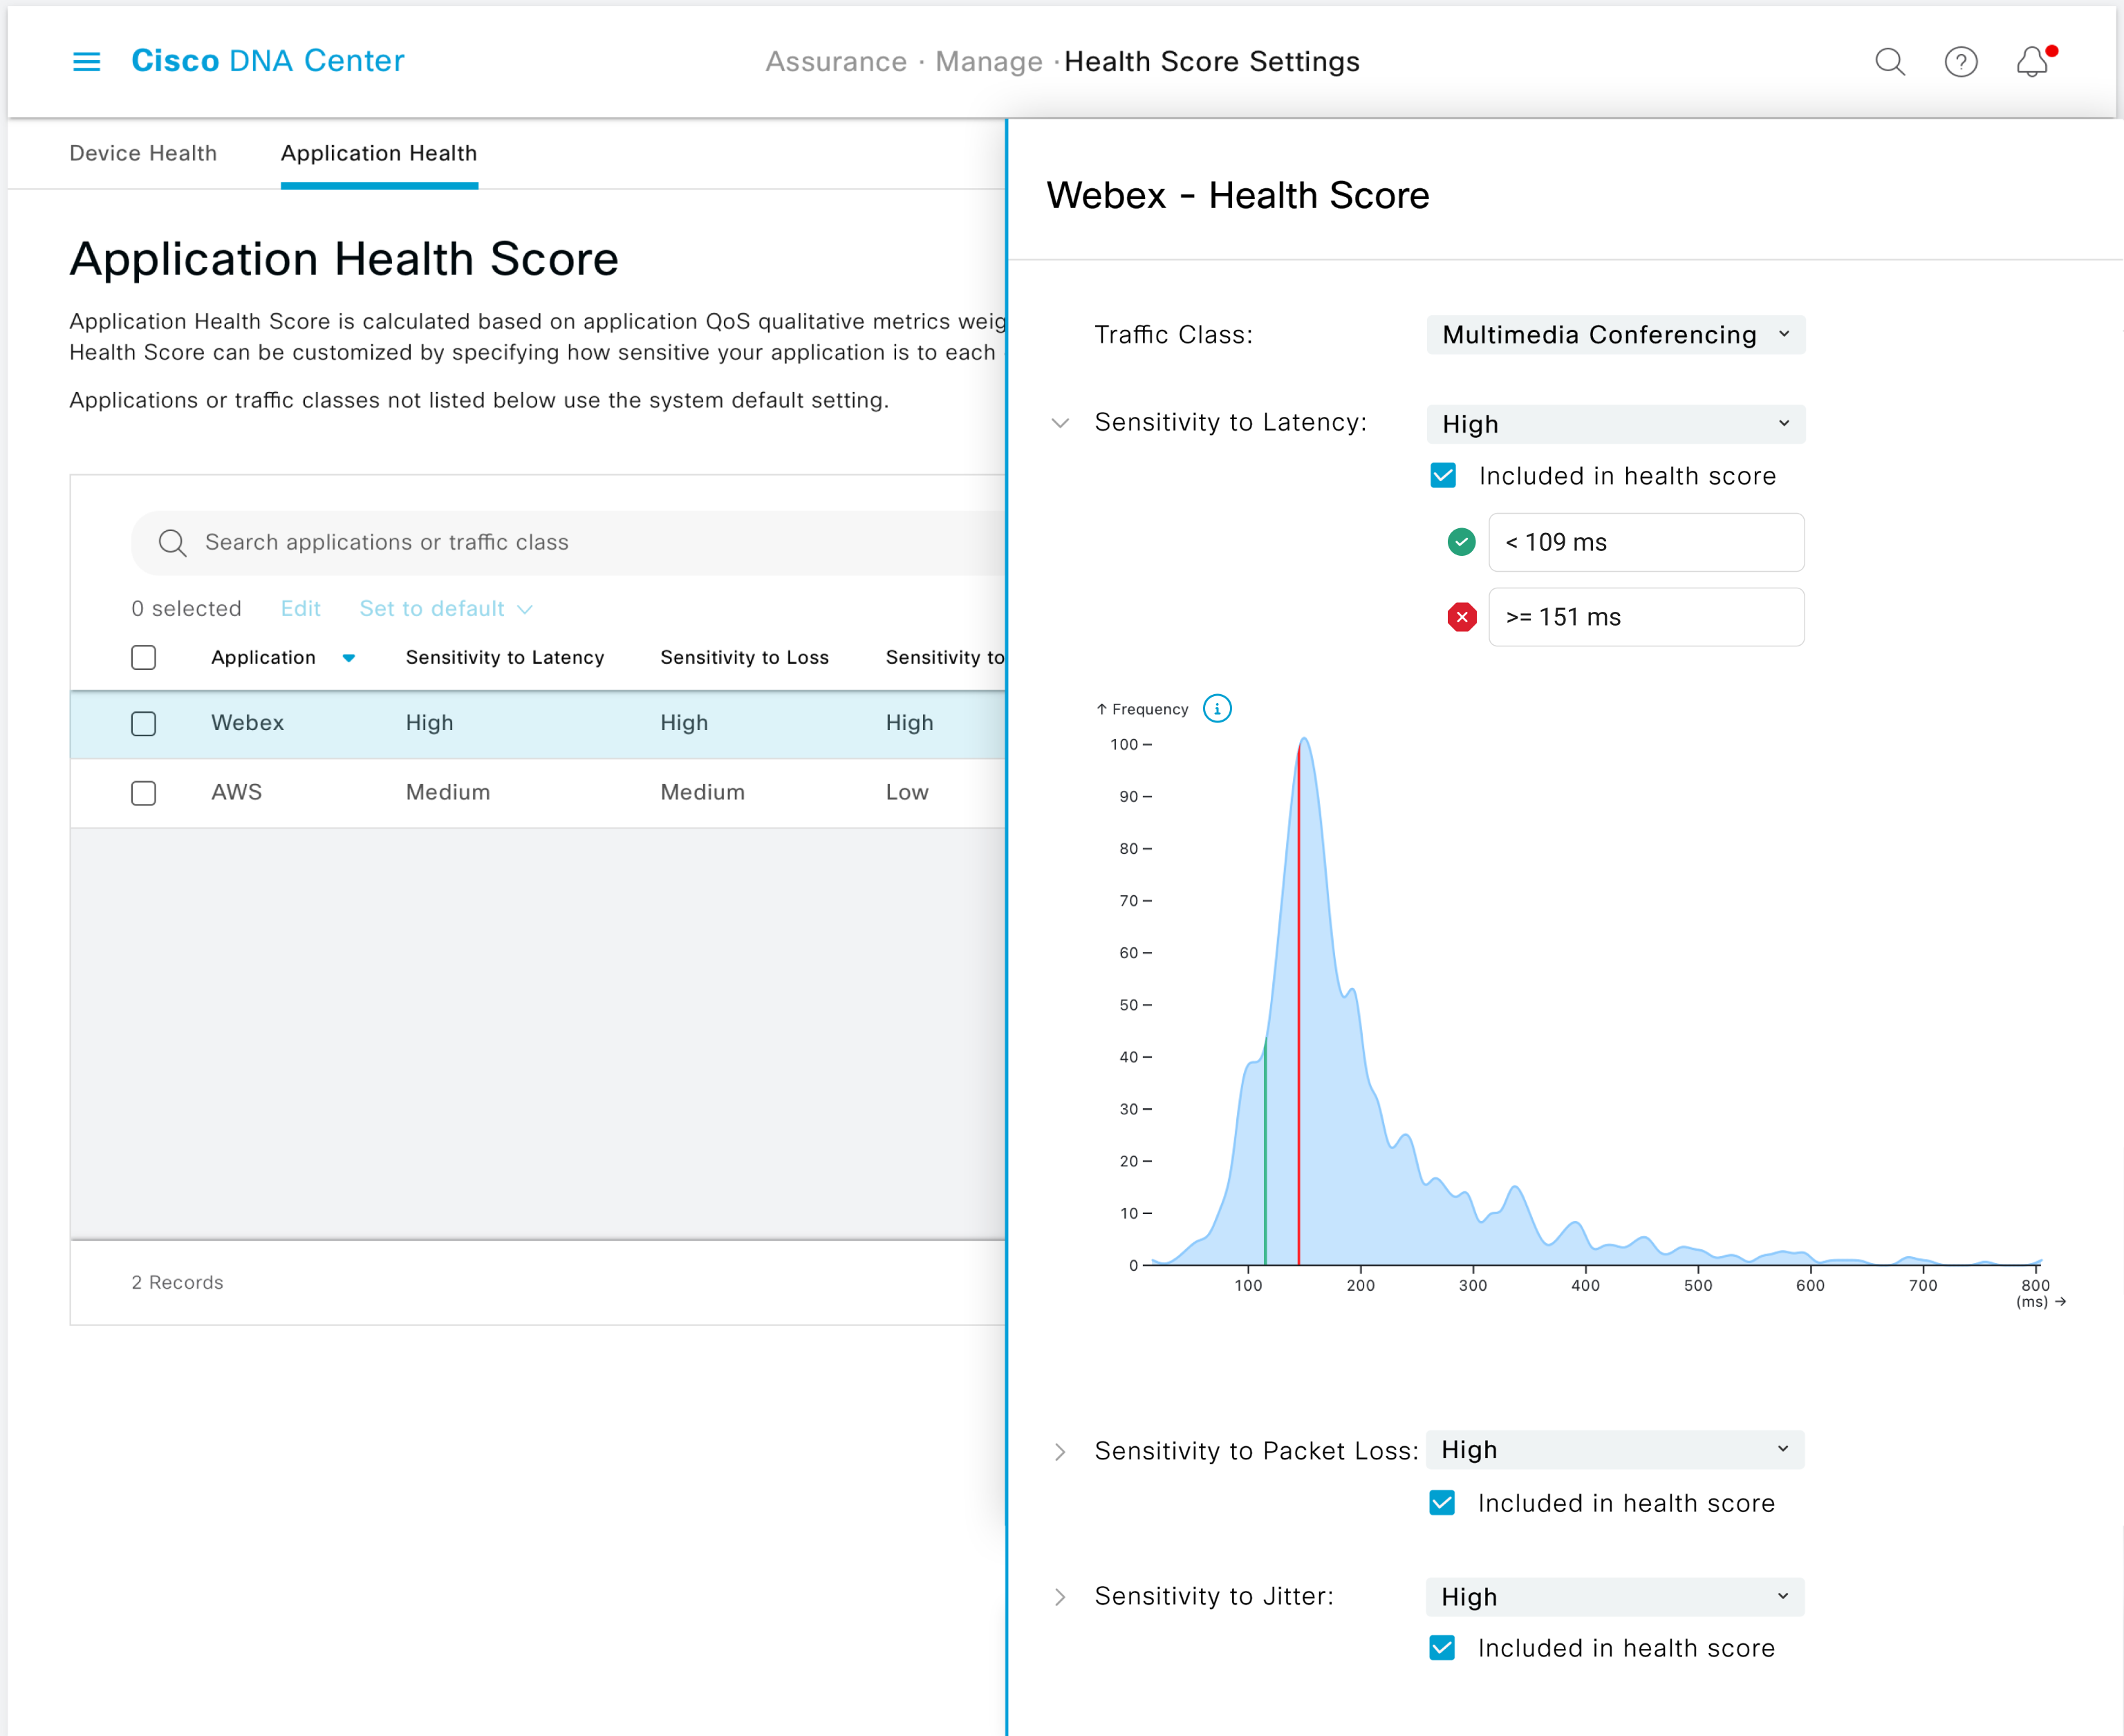Click the 0 selected label
This screenshot has height=1736, width=2124.
point(186,608)
